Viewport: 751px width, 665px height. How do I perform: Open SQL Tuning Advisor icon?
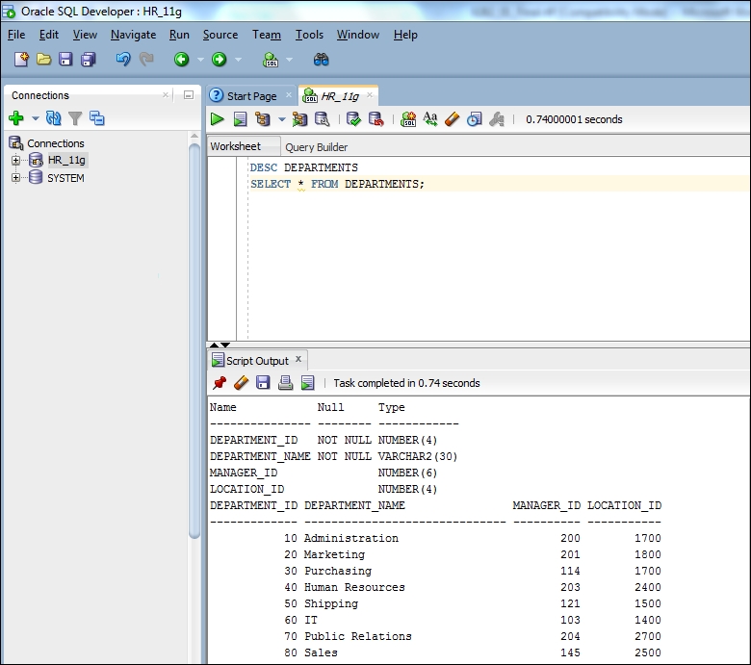322,119
